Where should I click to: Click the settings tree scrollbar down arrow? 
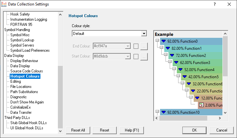[60, 131]
